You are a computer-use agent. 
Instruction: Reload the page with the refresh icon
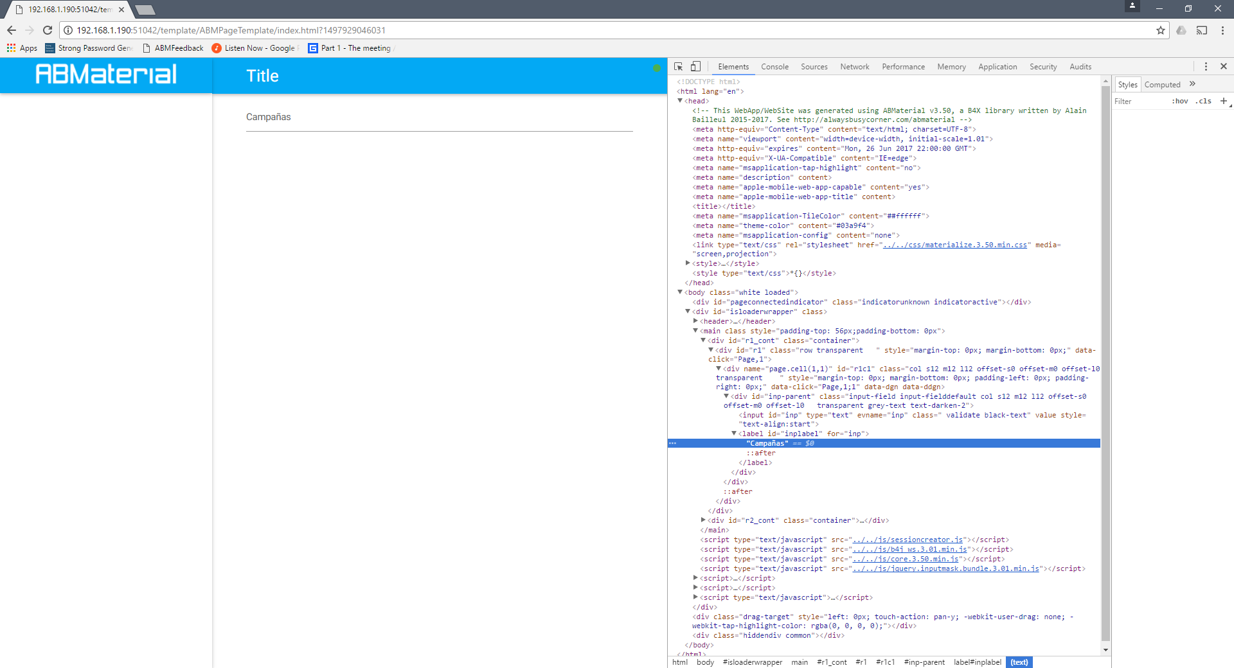[48, 30]
